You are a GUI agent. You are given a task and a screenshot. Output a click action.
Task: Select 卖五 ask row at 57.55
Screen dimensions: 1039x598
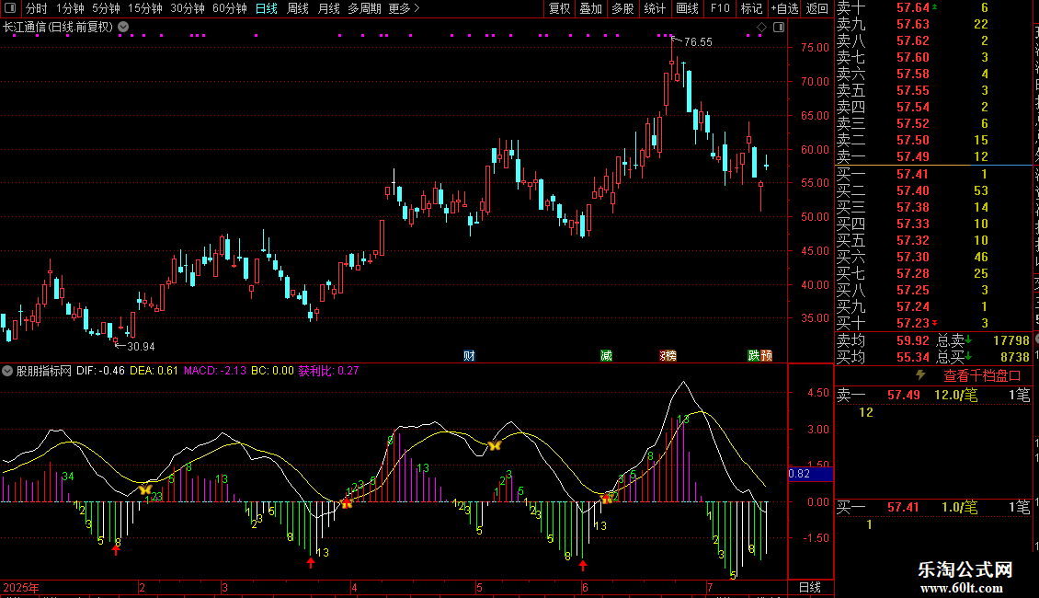pyautogui.click(x=933, y=91)
